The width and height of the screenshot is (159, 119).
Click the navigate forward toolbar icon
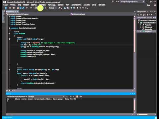(x=10, y=8)
